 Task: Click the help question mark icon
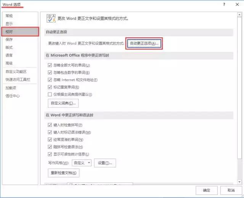tap(224, 4)
